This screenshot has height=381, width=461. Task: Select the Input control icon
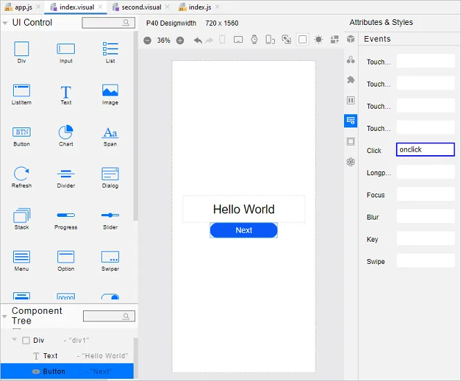(x=66, y=49)
